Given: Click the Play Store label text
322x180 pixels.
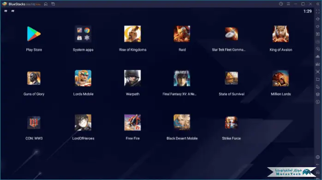Looking at the screenshot, I should [34, 50].
